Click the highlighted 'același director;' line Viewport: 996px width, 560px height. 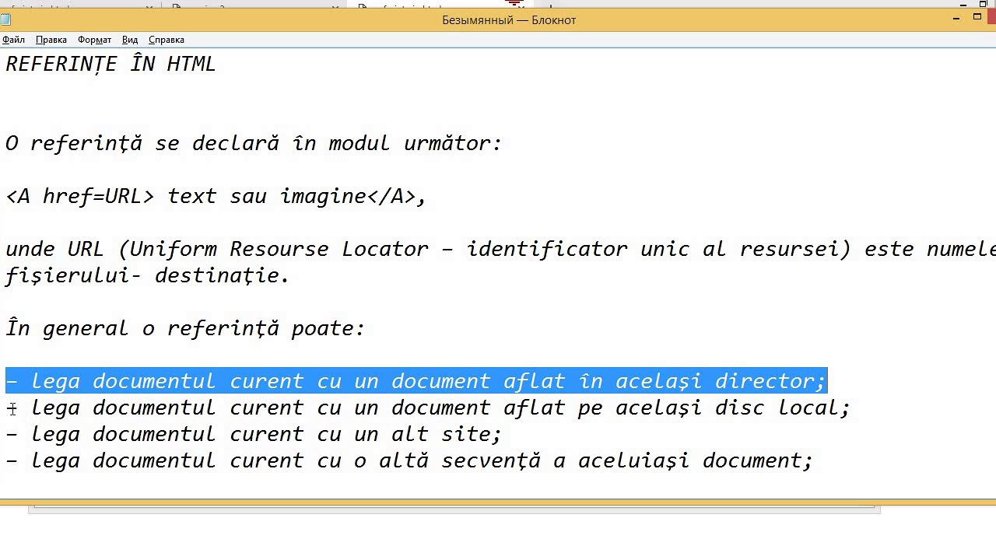coord(416,381)
